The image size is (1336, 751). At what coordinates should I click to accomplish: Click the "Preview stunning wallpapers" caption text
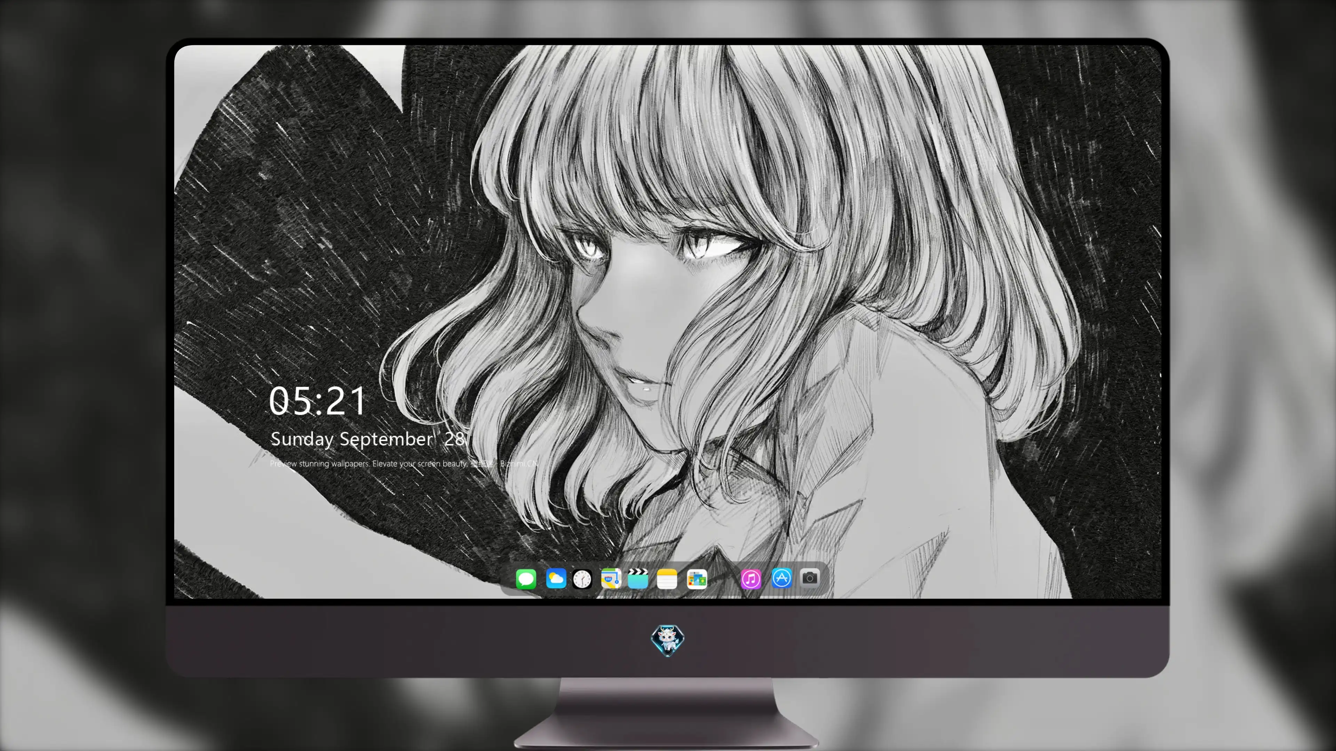point(404,463)
